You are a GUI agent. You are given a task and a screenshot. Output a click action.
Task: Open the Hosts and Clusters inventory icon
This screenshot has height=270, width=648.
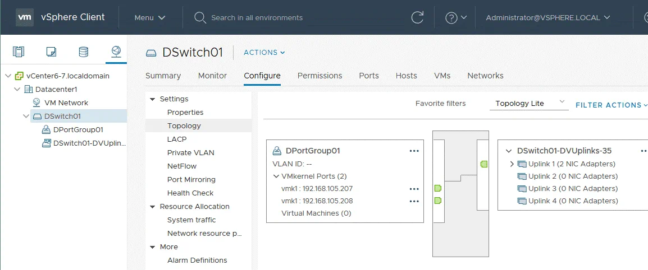pyautogui.click(x=19, y=52)
